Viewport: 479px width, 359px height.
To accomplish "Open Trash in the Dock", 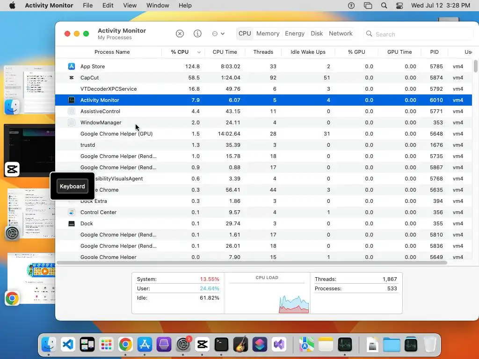I will pos(430,345).
